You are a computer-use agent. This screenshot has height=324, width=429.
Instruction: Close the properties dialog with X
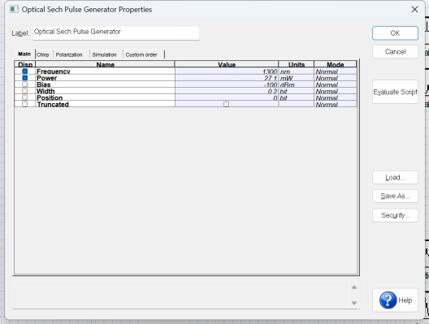coord(414,10)
